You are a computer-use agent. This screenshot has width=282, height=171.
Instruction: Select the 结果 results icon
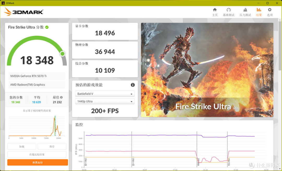259,10
